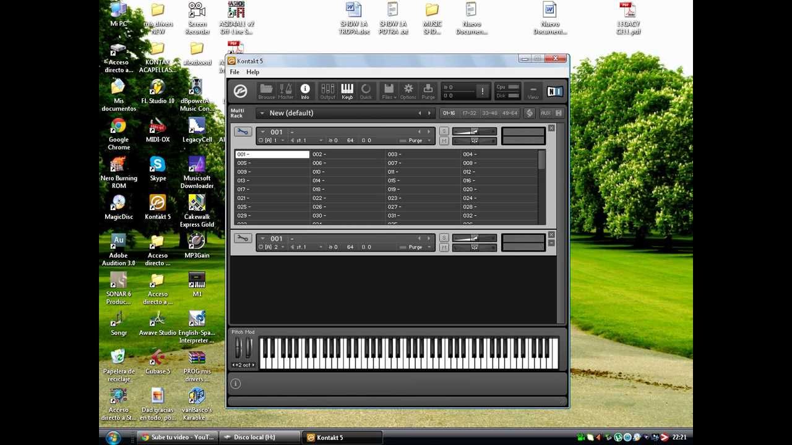This screenshot has height=445, width=792.
Task: Open second instrument MIDI channel [A] 2 dropdown
Action: [272, 247]
